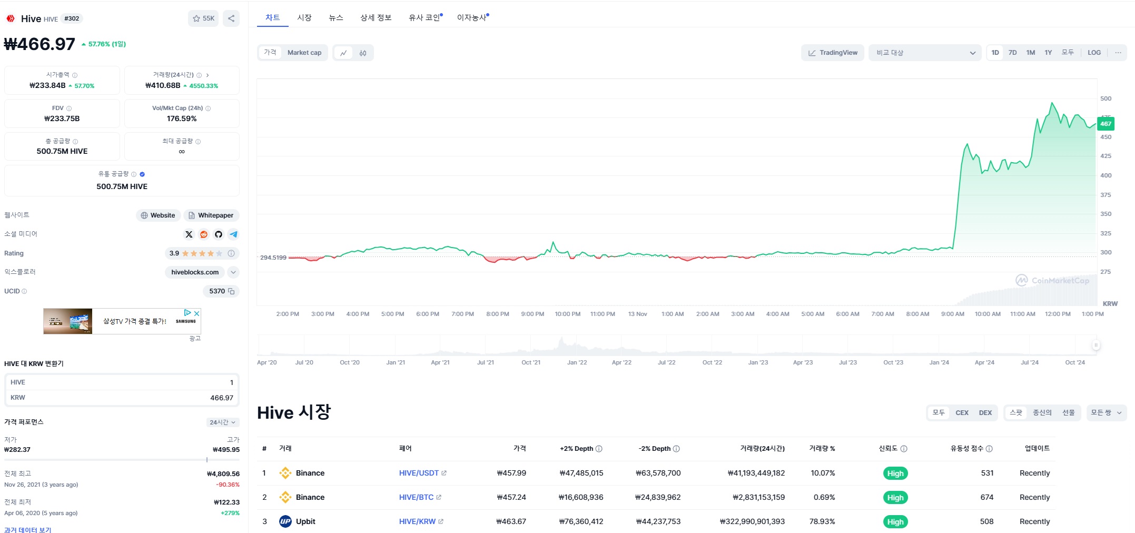Click the KRW amount converter field
The image size is (1135, 533).
pos(122,398)
